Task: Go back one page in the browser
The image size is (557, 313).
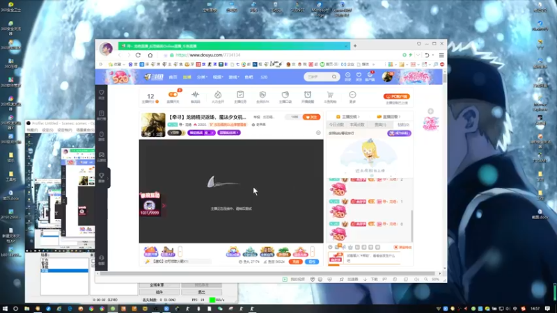Action: (x=119, y=55)
